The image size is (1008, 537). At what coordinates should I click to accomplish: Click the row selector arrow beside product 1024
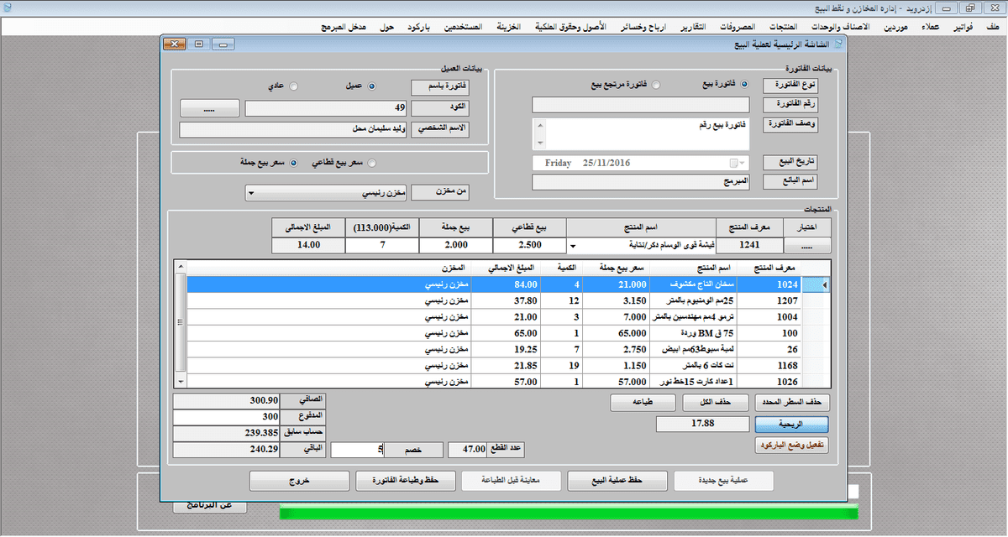click(823, 285)
